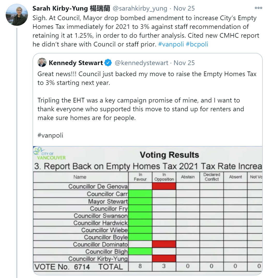The height and width of the screenshot is (278, 269).
Task: Click Kennedy Stewart's blue verified badge
Action: [108, 63]
